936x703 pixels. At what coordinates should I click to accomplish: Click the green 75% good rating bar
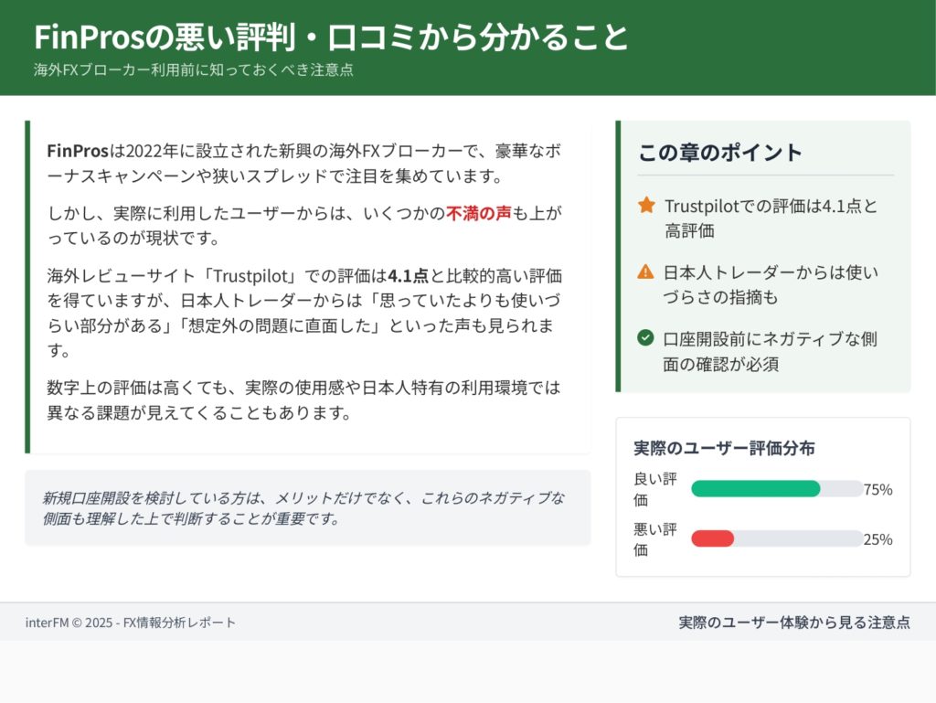pos(756,489)
